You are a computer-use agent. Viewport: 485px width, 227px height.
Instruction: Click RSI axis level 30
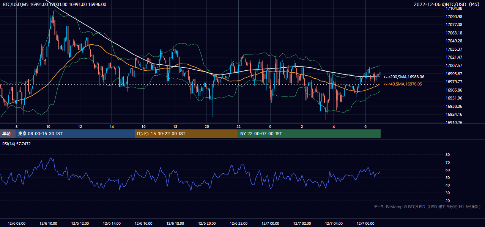click(448, 193)
